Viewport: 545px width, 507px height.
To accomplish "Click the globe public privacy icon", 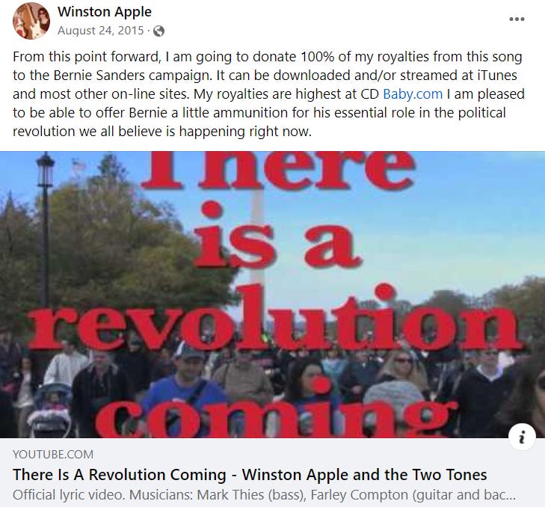I will coord(158,31).
